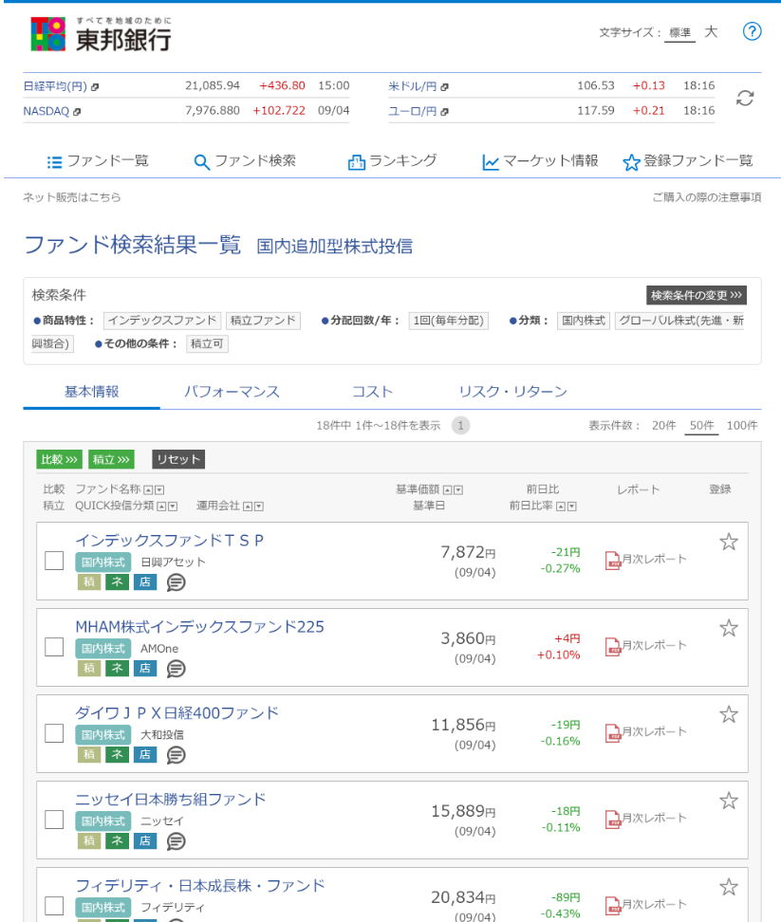This screenshot has width=781, height=922.
Task: Open the PDF monthly report icon for MHAM株式インデックスファンド225
Action: coord(613,647)
